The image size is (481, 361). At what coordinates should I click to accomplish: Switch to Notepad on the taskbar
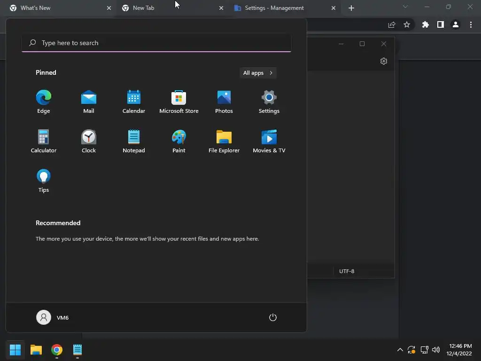coord(78,350)
